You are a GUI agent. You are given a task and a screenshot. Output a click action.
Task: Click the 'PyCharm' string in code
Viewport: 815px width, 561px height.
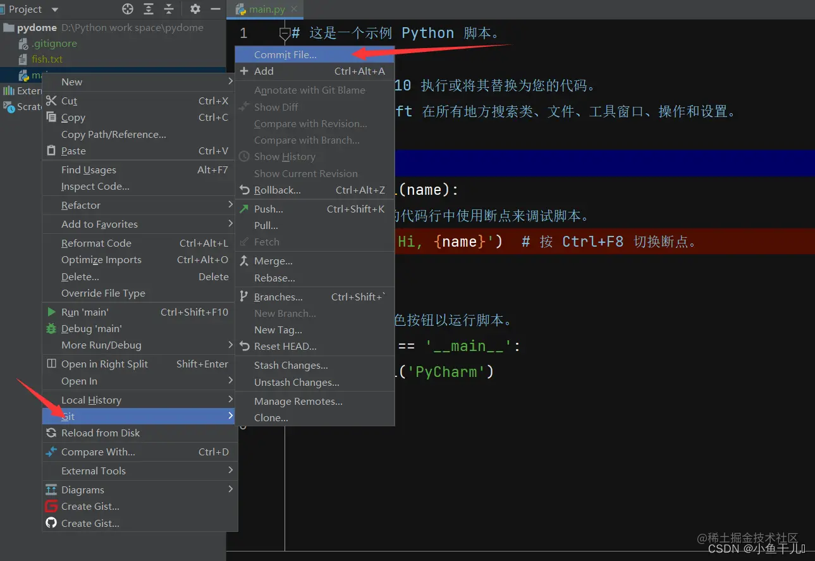(445, 371)
